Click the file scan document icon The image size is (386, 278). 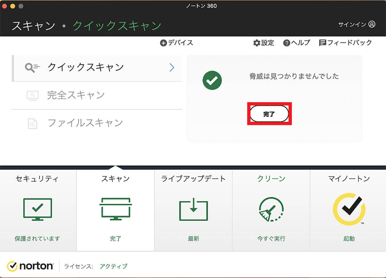pyautogui.click(x=32, y=123)
